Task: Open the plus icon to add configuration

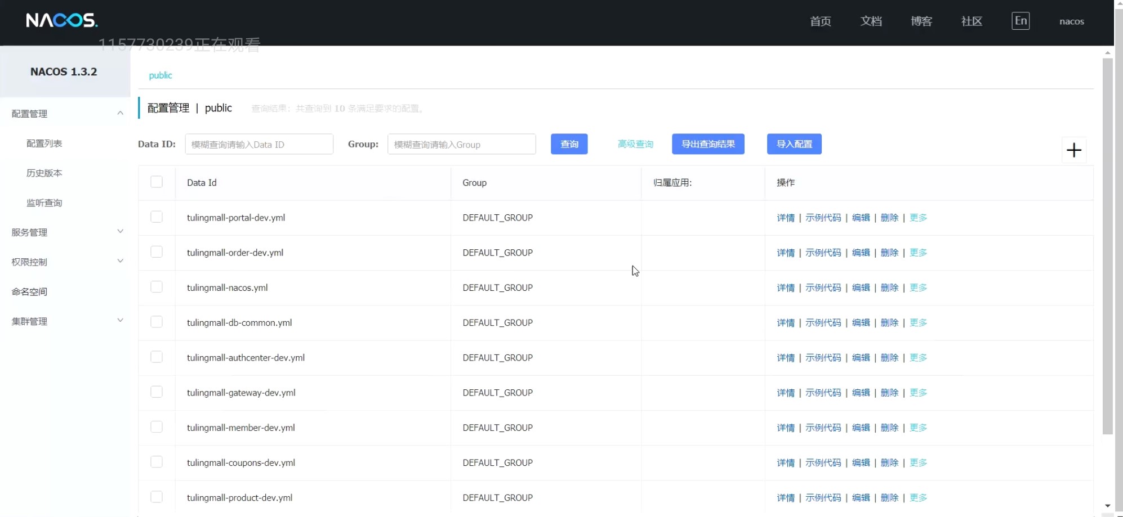Action: (1074, 150)
